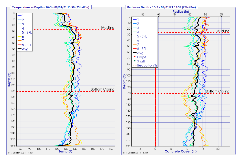Select the Reduction % entry in the radius legend
Image resolution: width=237 pixels, height=157 pixels.
click(147, 65)
